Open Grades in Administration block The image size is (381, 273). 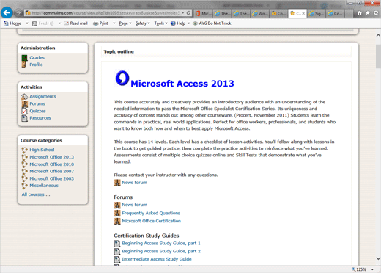(x=37, y=57)
